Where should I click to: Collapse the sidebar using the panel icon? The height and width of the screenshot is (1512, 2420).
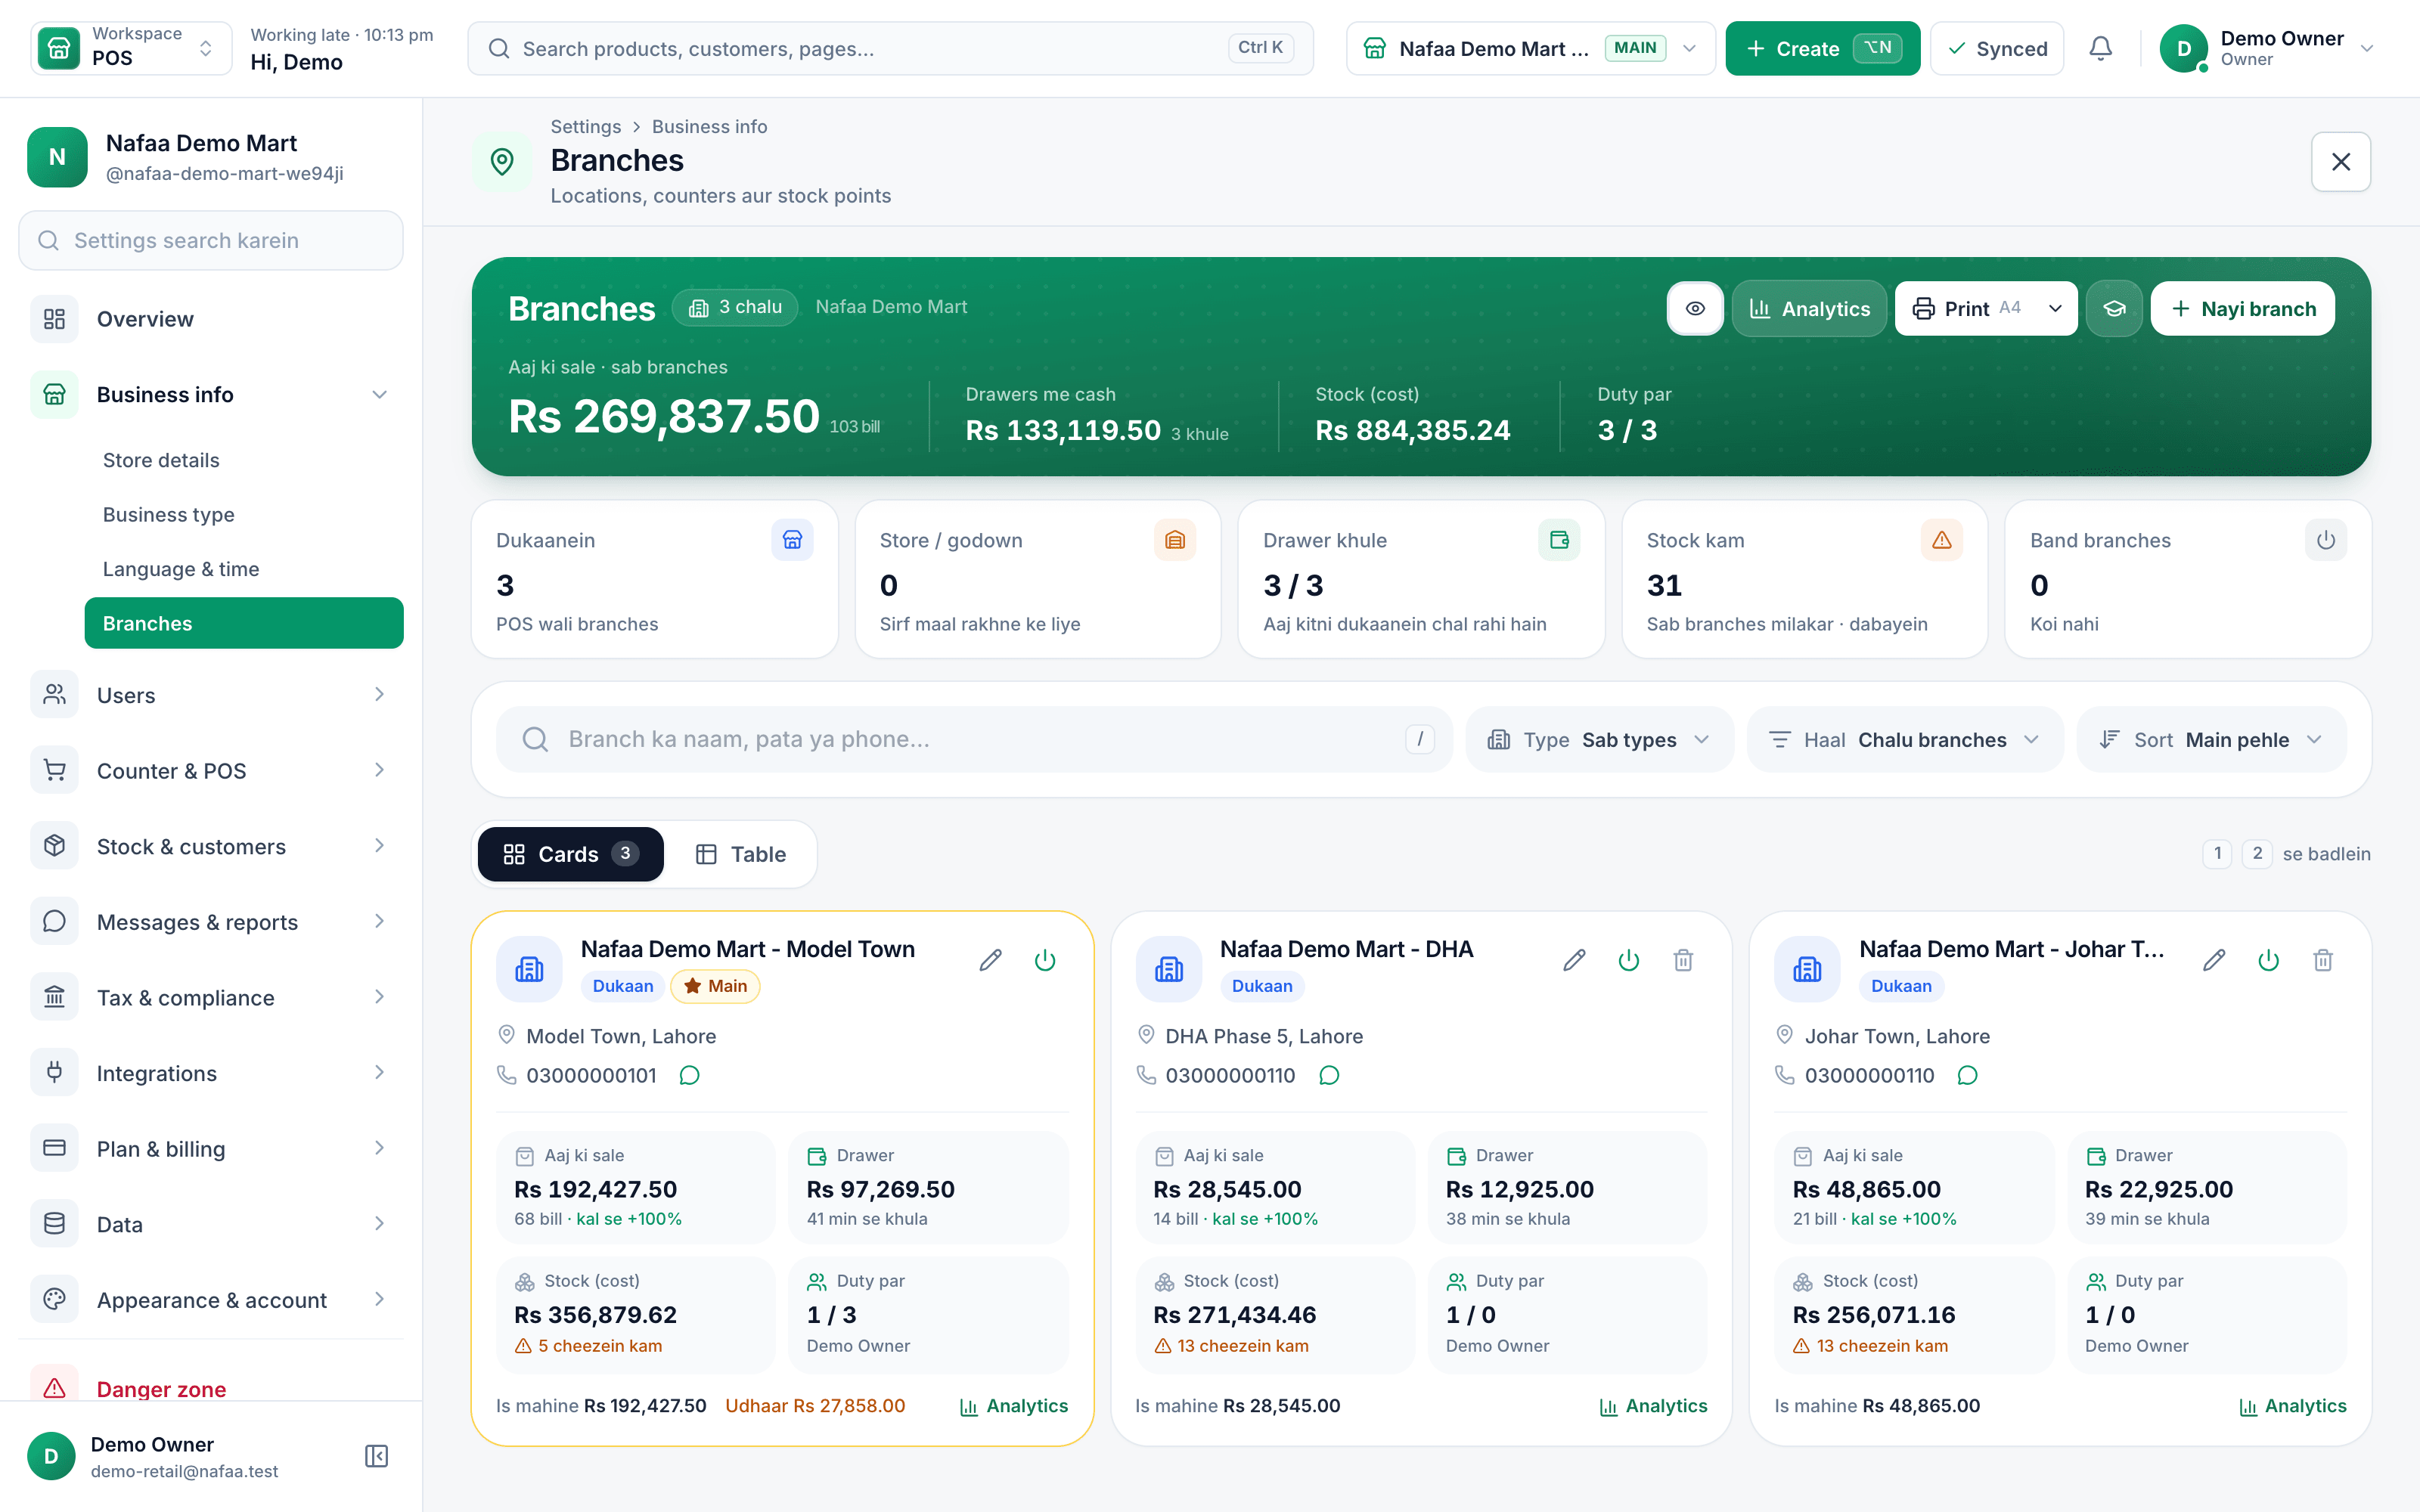[376, 1456]
